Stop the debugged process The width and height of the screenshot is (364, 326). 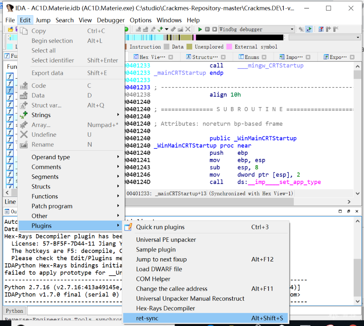(x=215, y=29)
